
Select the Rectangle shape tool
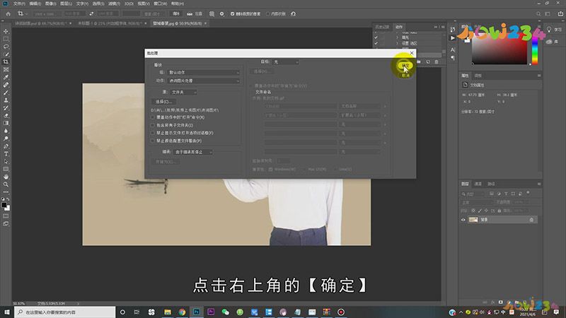point(6,169)
